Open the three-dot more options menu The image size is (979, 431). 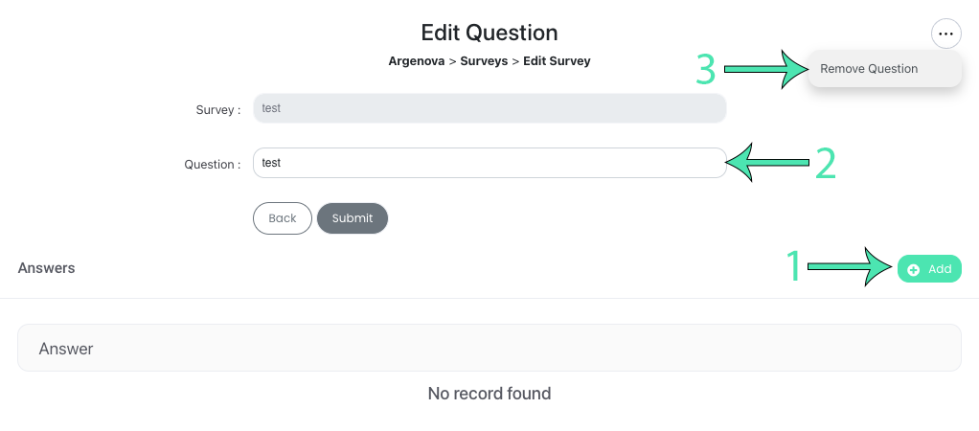click(945, 34)
